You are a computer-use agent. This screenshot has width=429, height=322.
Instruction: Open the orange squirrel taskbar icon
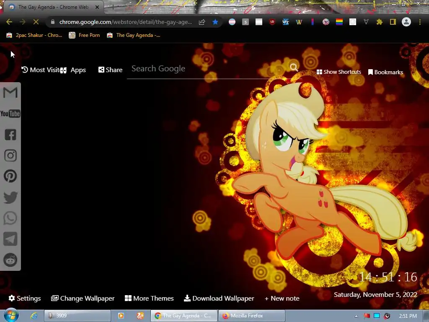(140, 316)
